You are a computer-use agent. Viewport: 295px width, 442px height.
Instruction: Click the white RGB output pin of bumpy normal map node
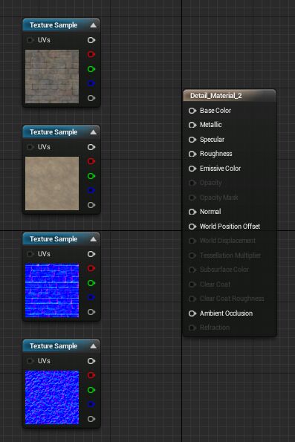(x=91, y=361)
